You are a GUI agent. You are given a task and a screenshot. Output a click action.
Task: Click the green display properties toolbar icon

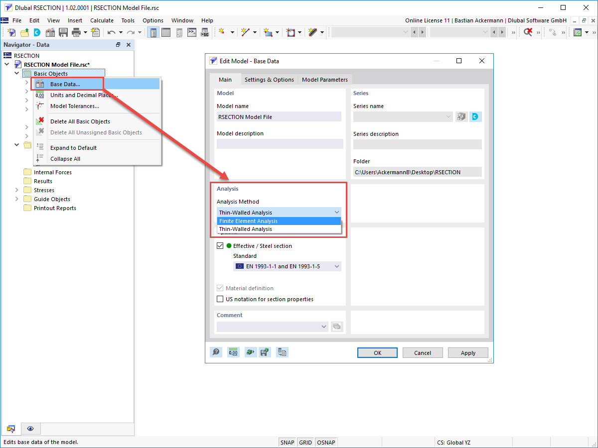tap(578, 32)
